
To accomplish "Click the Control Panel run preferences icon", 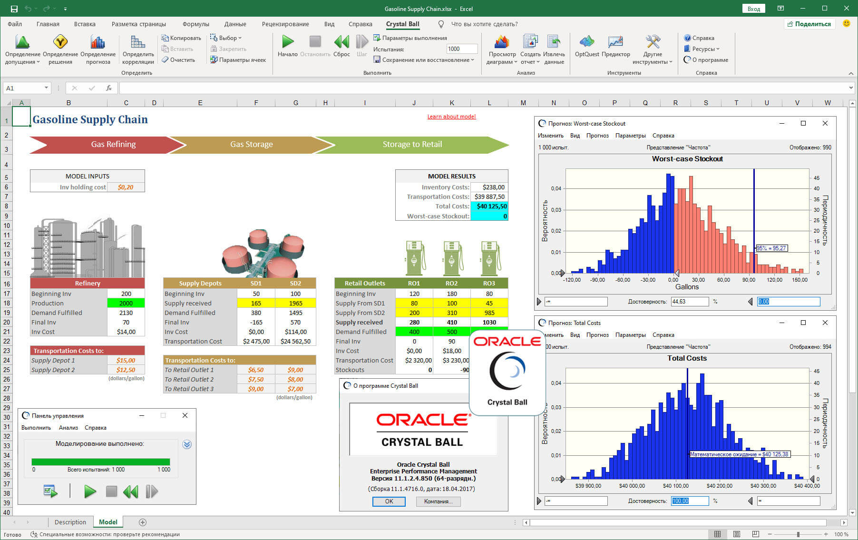I will click(50, 491).
